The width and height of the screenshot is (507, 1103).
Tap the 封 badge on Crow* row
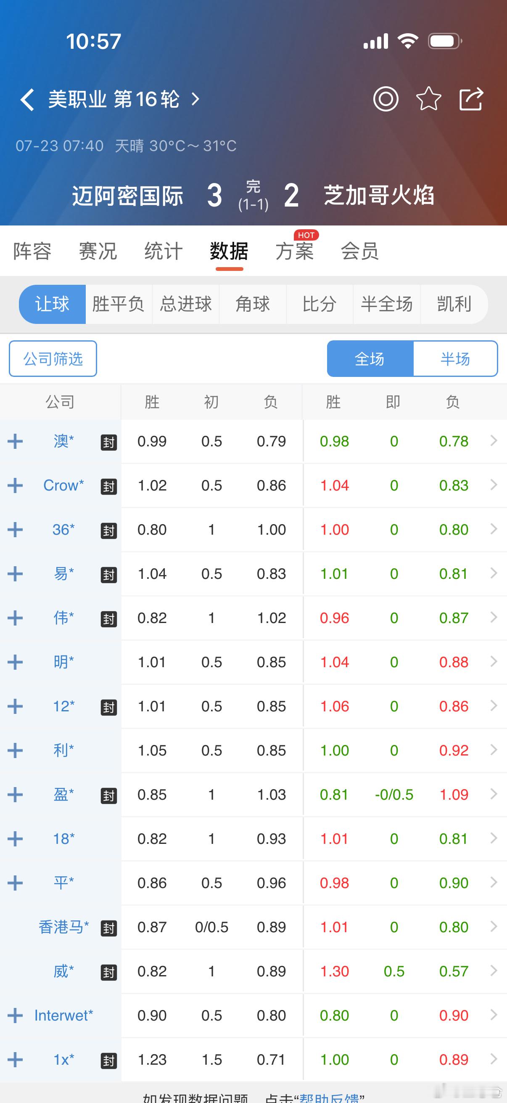109,486
